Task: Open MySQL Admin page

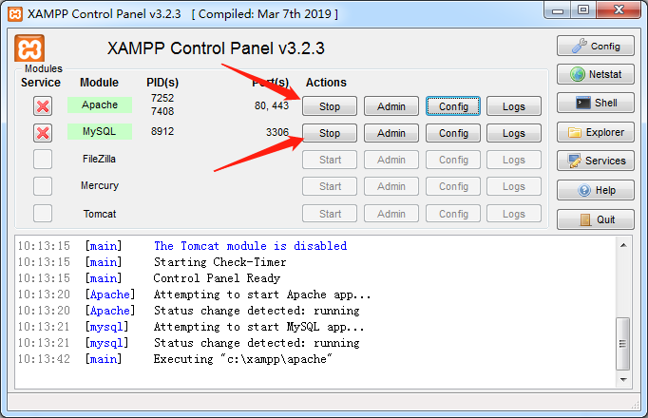Action: point(391,133)
